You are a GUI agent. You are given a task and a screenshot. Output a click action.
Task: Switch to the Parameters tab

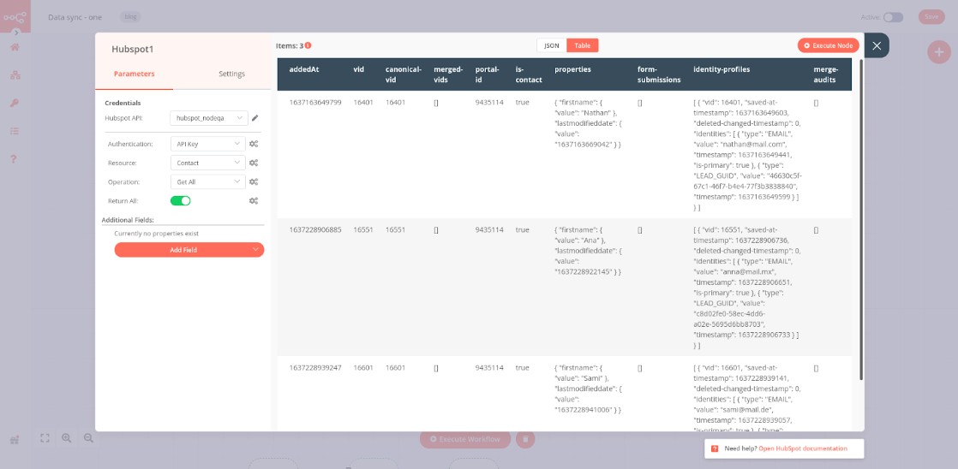point(135,74)
